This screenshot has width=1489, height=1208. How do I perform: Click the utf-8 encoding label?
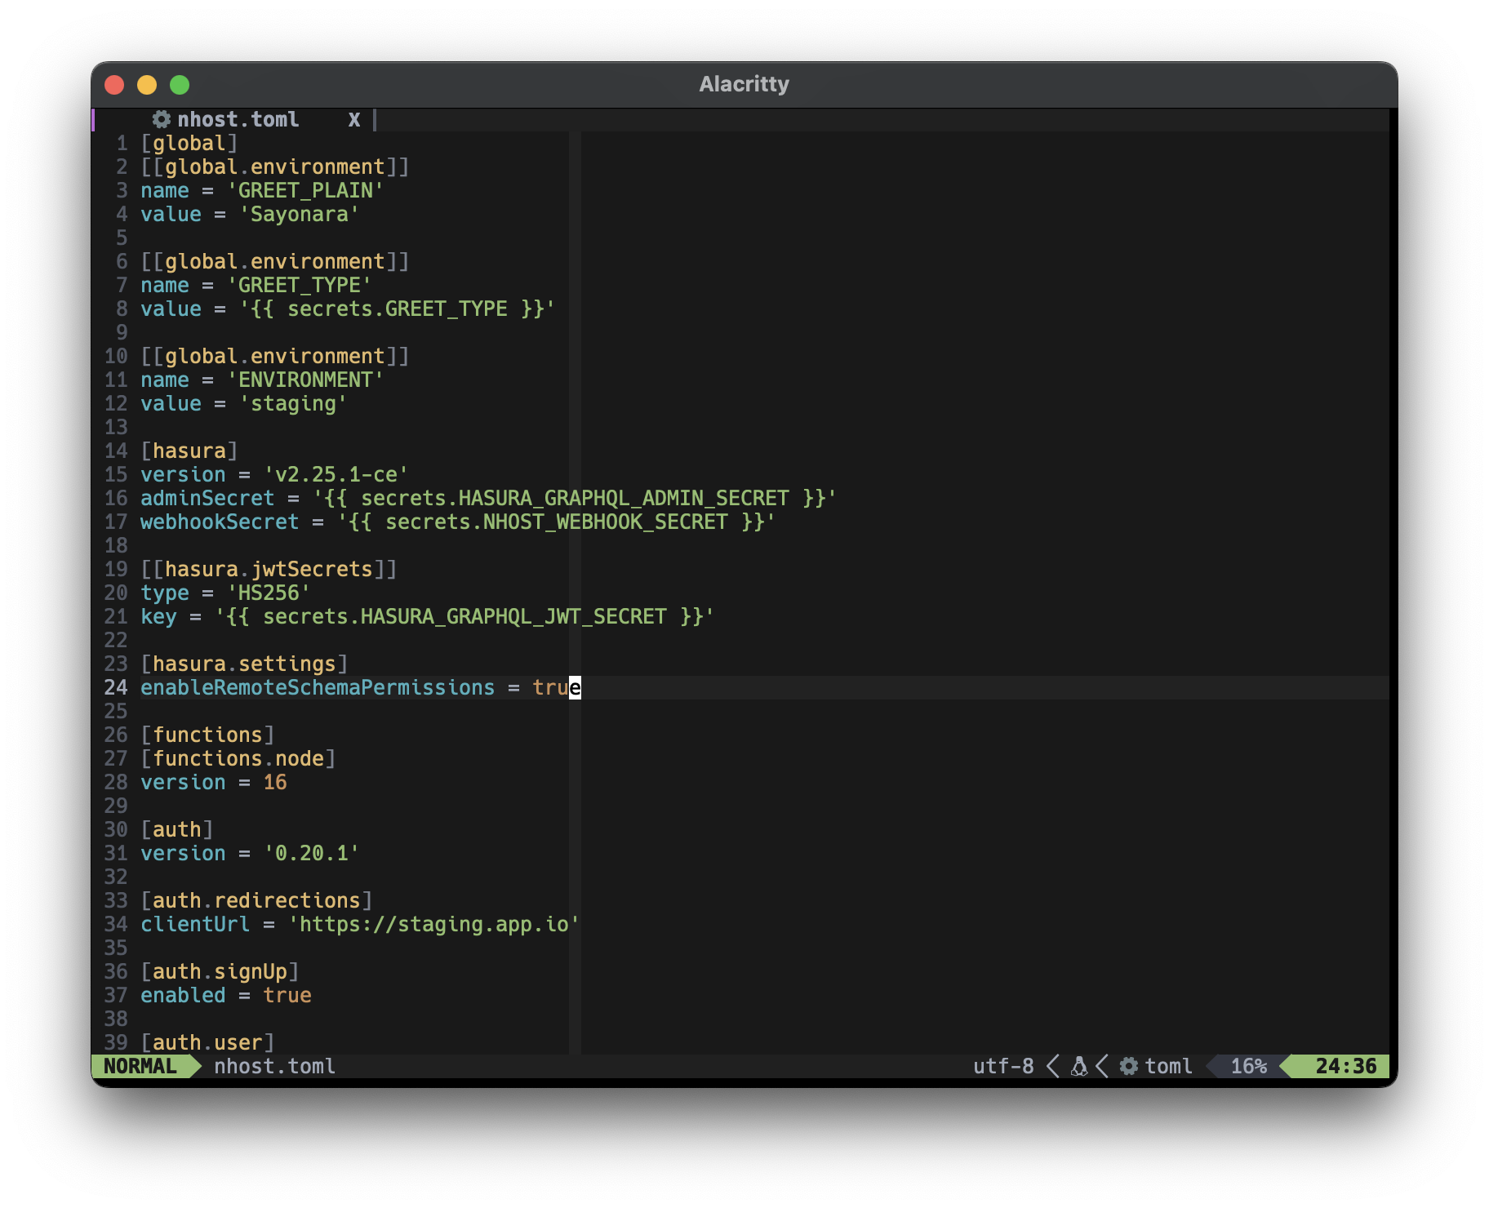pyautogui.click(x=1002, y=1066)
